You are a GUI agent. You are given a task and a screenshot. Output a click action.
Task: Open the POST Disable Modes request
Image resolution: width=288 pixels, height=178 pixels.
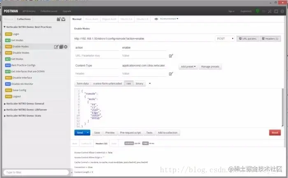pyautogui.click(x=36, y=53)
